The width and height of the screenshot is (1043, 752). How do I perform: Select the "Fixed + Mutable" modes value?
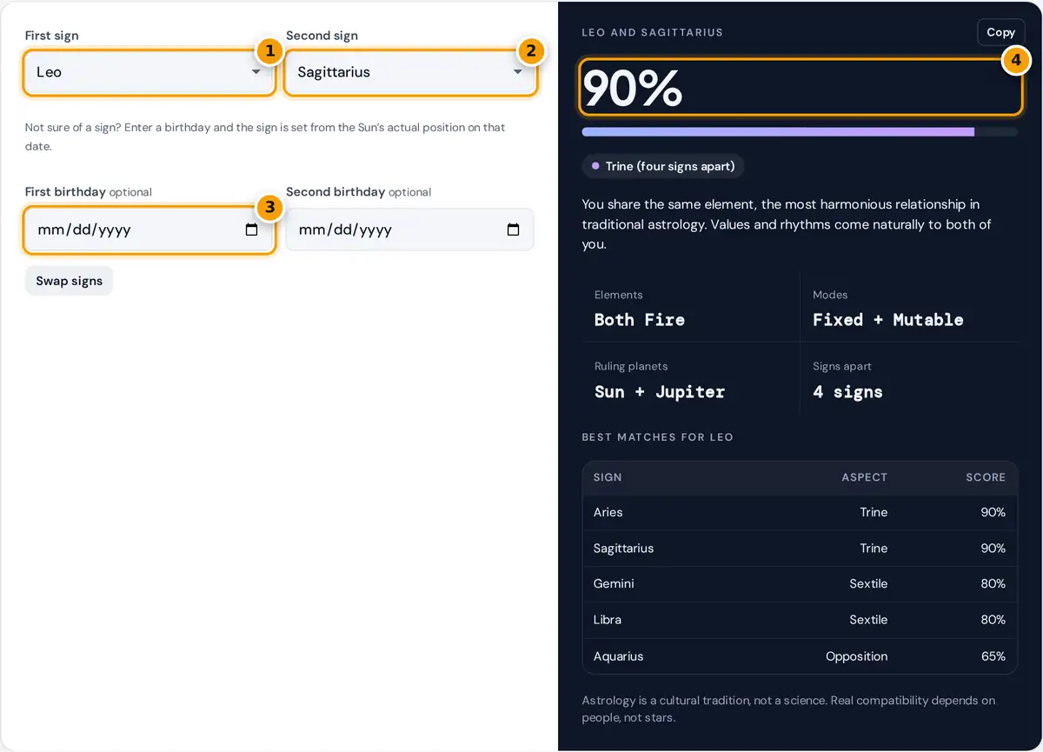(x=888, y=320)
